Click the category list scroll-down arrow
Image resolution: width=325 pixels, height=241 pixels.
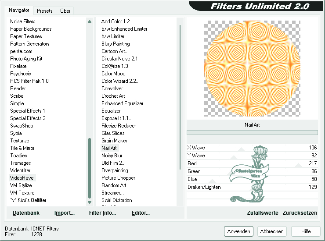click(90, 202)
